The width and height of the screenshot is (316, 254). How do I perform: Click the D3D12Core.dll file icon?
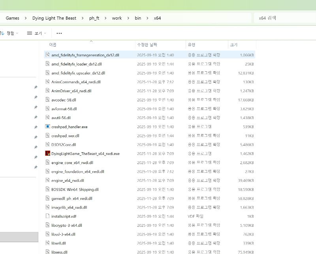pos(47,144)
